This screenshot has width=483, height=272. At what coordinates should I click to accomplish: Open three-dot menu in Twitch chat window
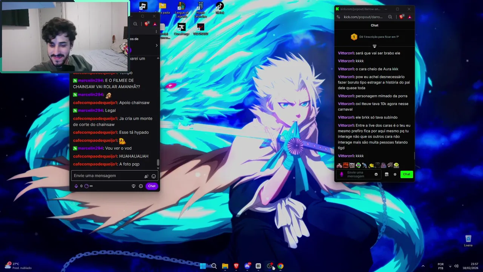[156, 32]
